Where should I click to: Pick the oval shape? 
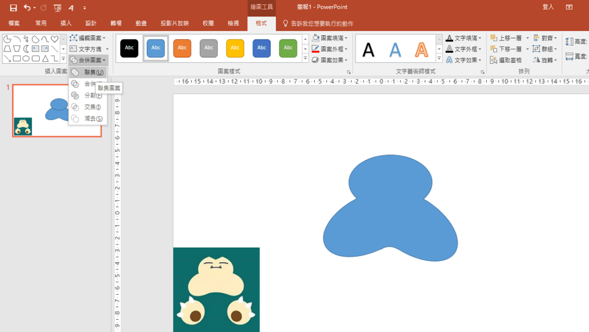point(26,58)
